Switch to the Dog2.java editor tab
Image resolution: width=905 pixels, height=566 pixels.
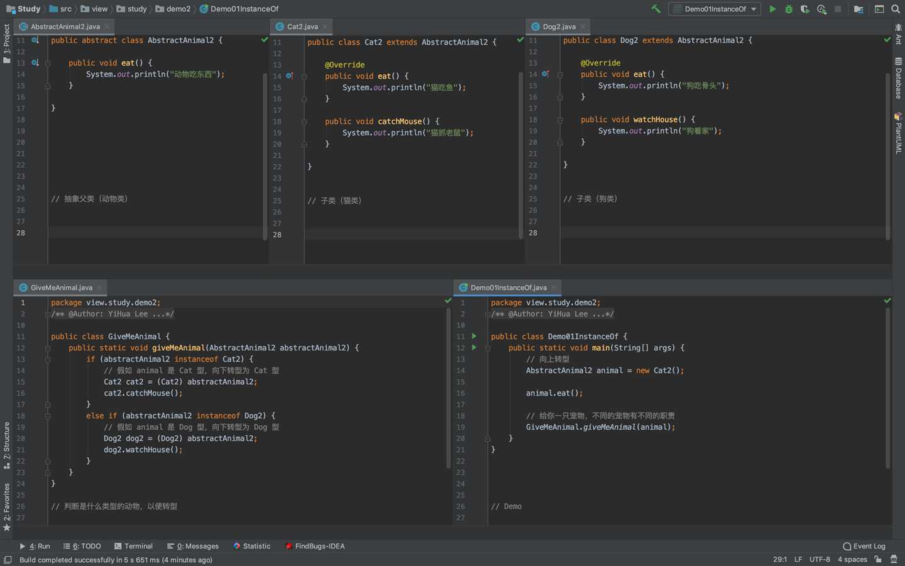pyautogui.click(x=558, y=26)
